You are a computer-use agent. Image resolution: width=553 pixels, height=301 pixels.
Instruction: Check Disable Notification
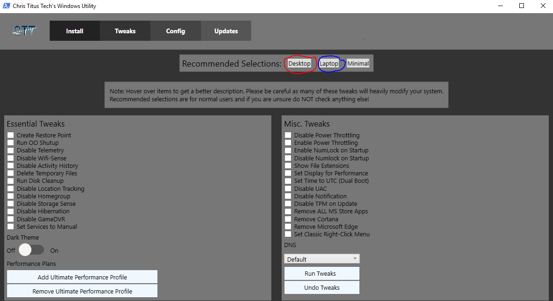288,196
